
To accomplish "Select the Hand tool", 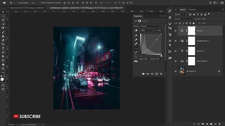I will pos(3,64).
